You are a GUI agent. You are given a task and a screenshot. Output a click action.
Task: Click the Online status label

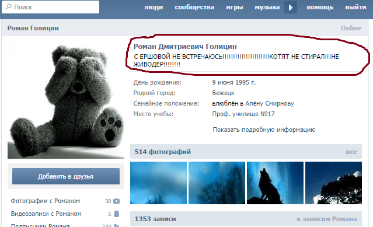click(x=351, y=28)
